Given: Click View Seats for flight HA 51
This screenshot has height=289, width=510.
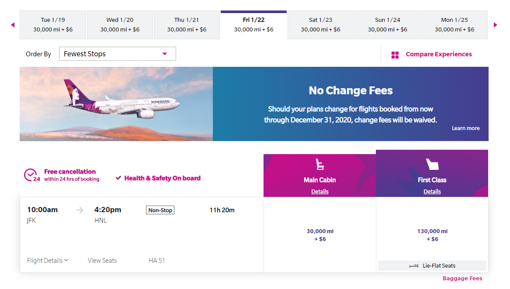Looking at the screenshot, I should (x=102, y=260).
